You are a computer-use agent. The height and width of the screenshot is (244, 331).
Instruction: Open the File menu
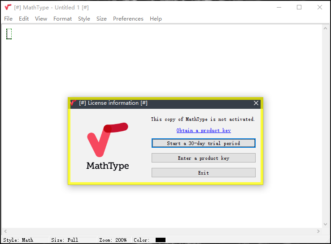pos(9,19)
